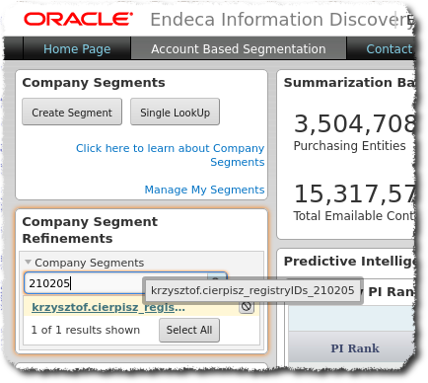Open the Home Page tab
Image resolution: width=428 pixels, height=383 pixels.
pos(77,48)
